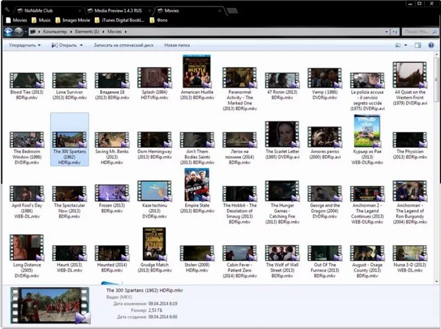Click the vertical scrollbar thumb
The height and width of the screenshot is (329, 441).
(x=437, y=80)
